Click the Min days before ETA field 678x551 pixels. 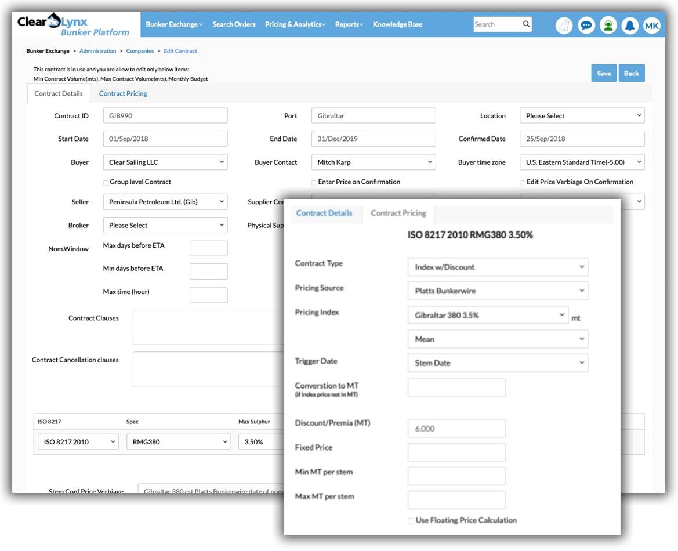point(208,271)
